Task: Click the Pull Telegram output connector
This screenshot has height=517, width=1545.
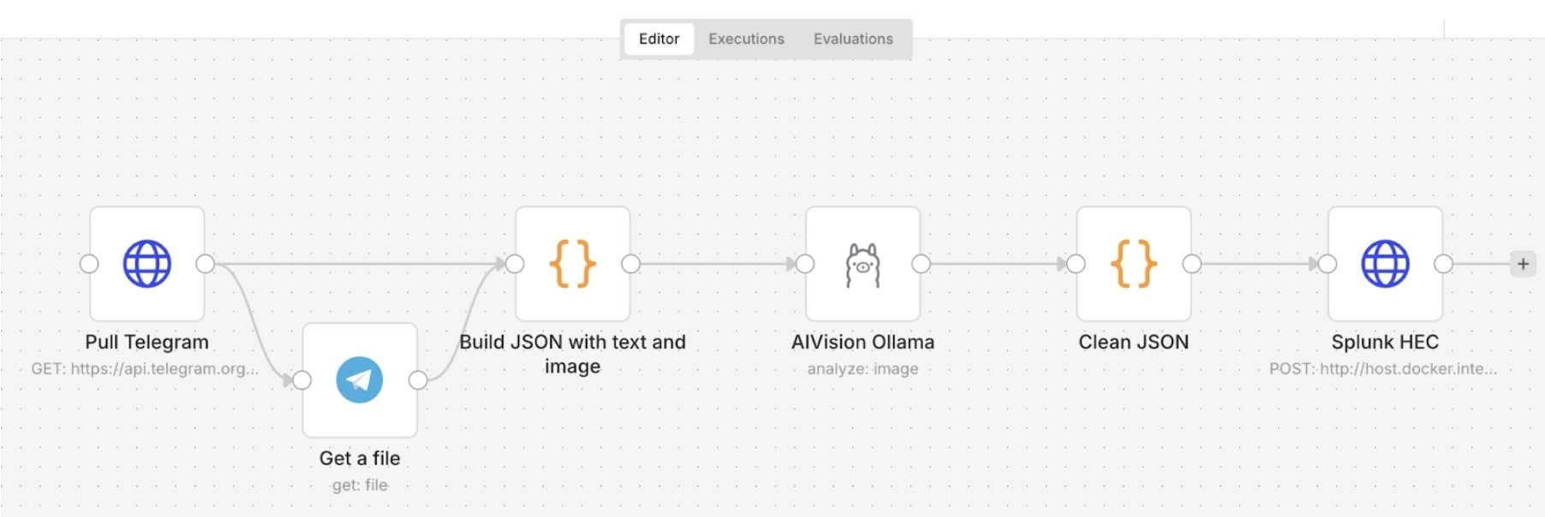Action: pyautogui.click(x=206, y=264)
